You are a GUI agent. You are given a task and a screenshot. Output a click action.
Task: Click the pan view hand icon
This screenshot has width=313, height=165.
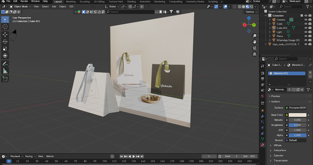[x=254, y=42]
